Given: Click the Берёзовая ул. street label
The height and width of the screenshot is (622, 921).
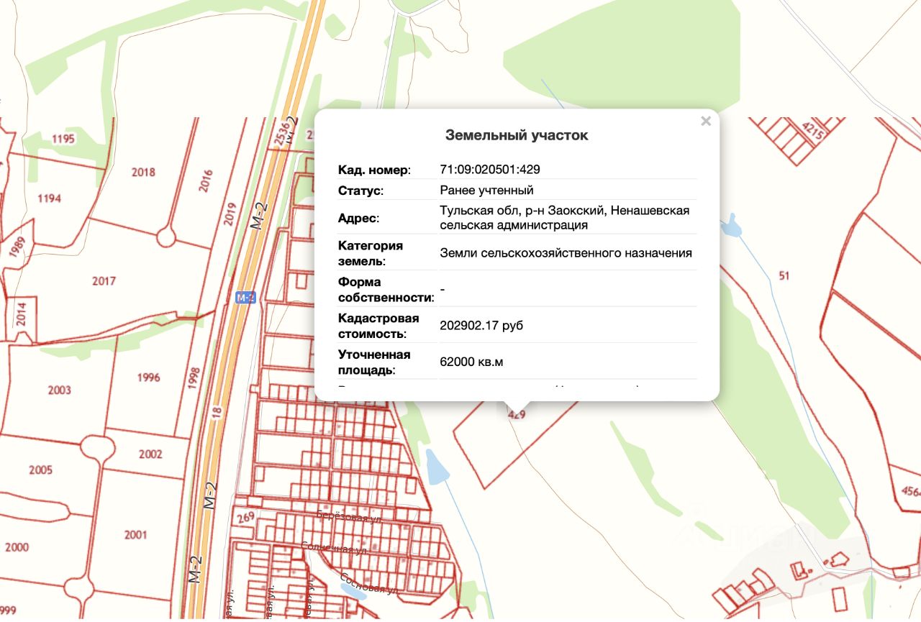Looking at the screenshot, I should tap(348, 517).
